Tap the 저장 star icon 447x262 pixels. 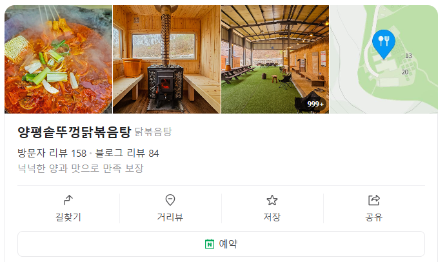tap(272, 200)
